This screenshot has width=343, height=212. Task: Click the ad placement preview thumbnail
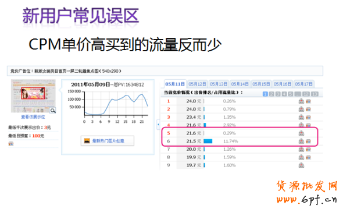click(33, 96)
